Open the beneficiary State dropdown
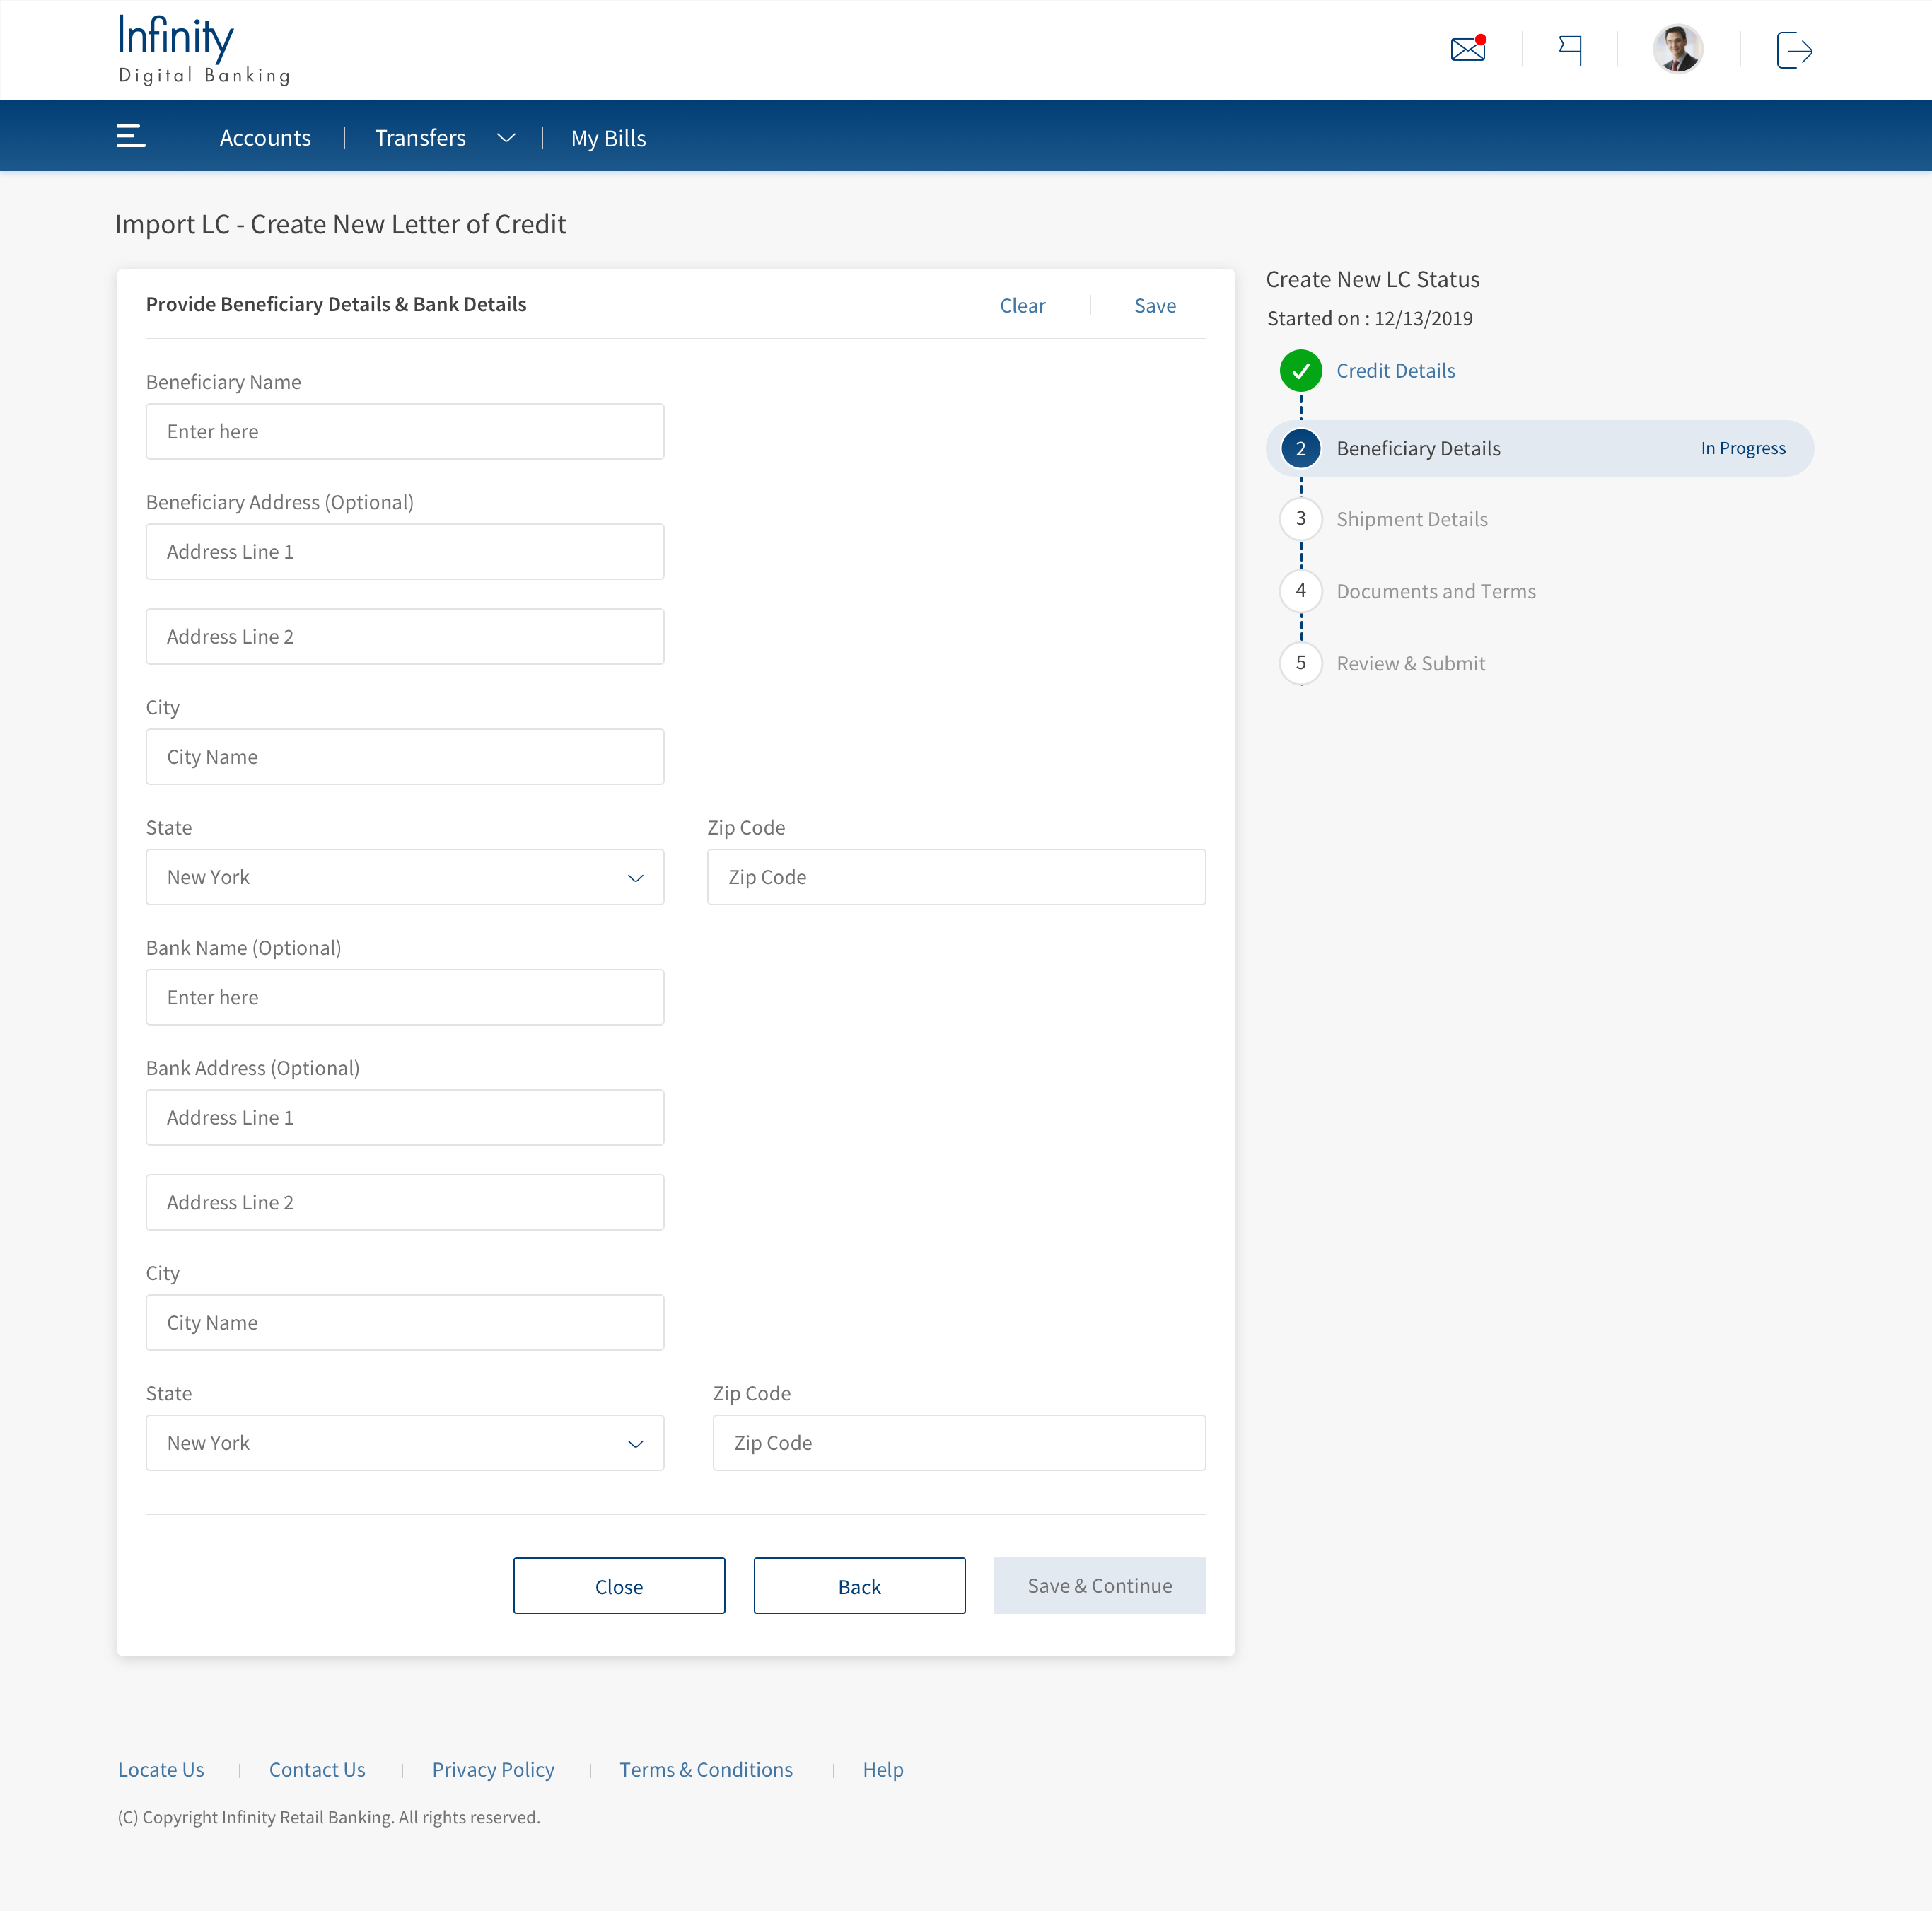1932x1911 pixels. click(x=405, y=877)
